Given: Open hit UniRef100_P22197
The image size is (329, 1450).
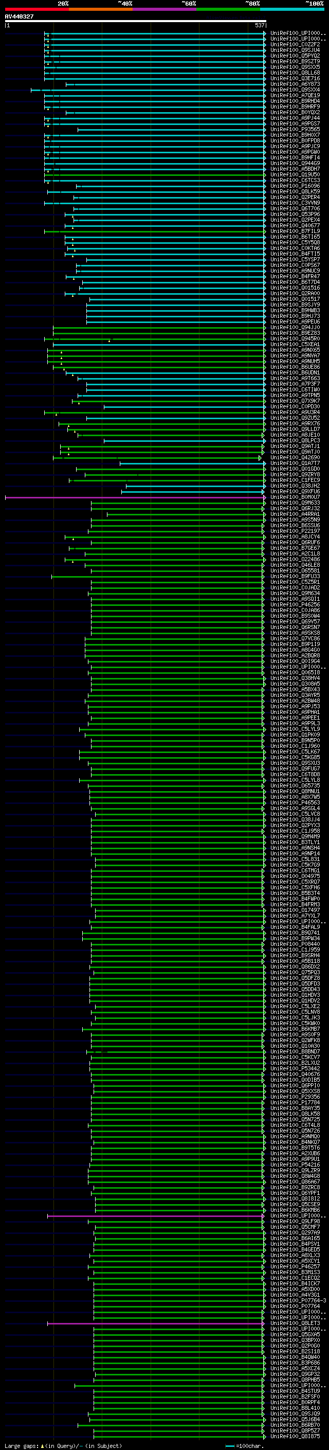Looking at the screenshot, I should click(295, 531).
